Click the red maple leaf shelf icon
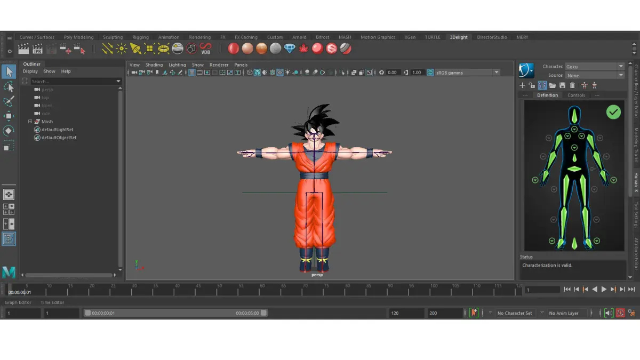Screen dimensions: 640x360 click(x=303, y=49)
